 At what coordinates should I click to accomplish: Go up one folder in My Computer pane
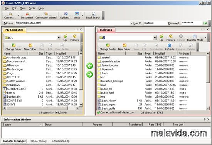65,38
